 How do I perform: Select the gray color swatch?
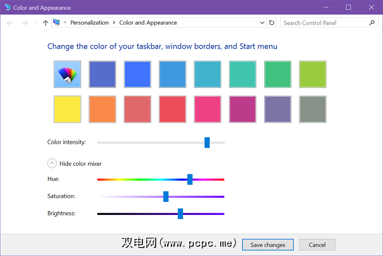coord(313,109)
